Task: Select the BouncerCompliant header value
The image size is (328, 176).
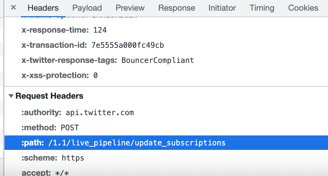Action: click(157, 60)
